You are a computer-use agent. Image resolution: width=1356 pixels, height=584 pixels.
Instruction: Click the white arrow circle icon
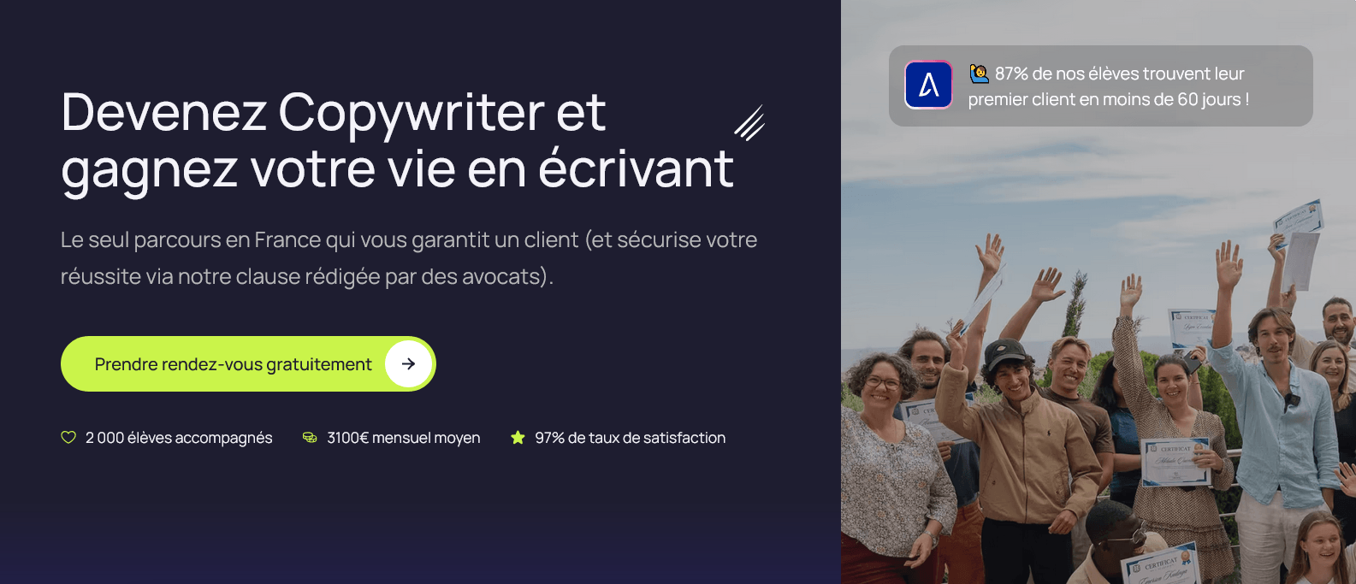tap(408, 363)
